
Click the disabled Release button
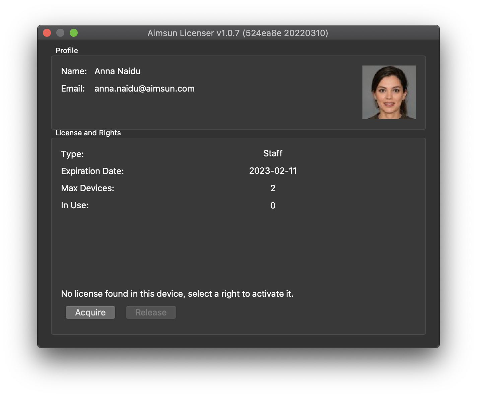[151, 312]
